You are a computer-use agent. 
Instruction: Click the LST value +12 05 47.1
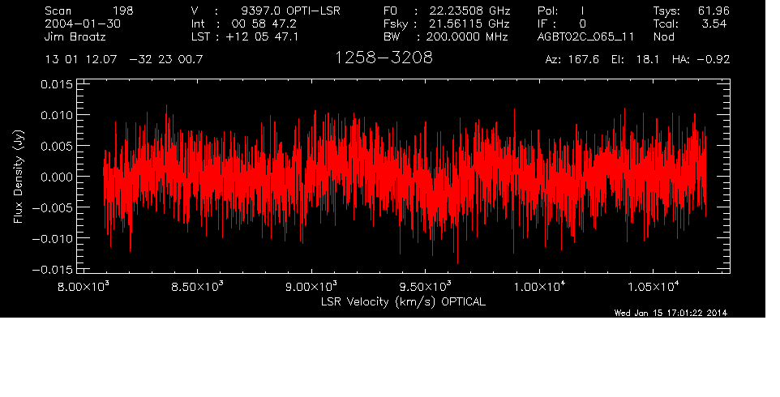point(262,36)
